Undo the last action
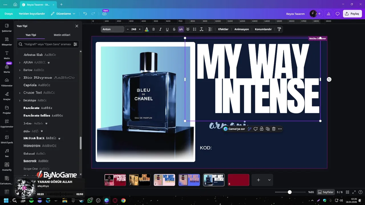 coord(85,14)
